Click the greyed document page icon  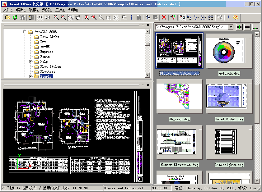tap(139, 17)
